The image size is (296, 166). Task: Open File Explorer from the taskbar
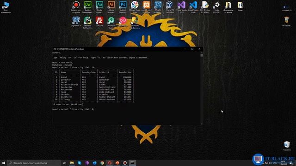click(72, 163)
